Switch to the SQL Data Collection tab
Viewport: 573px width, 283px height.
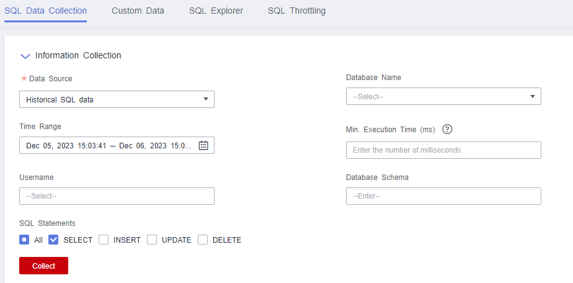(45, 11)
